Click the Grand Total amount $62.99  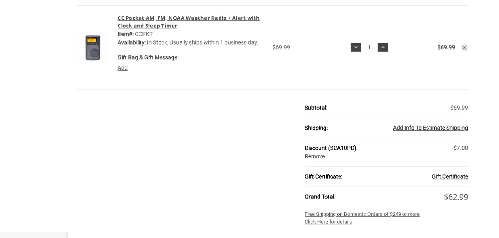pos(456,197)
